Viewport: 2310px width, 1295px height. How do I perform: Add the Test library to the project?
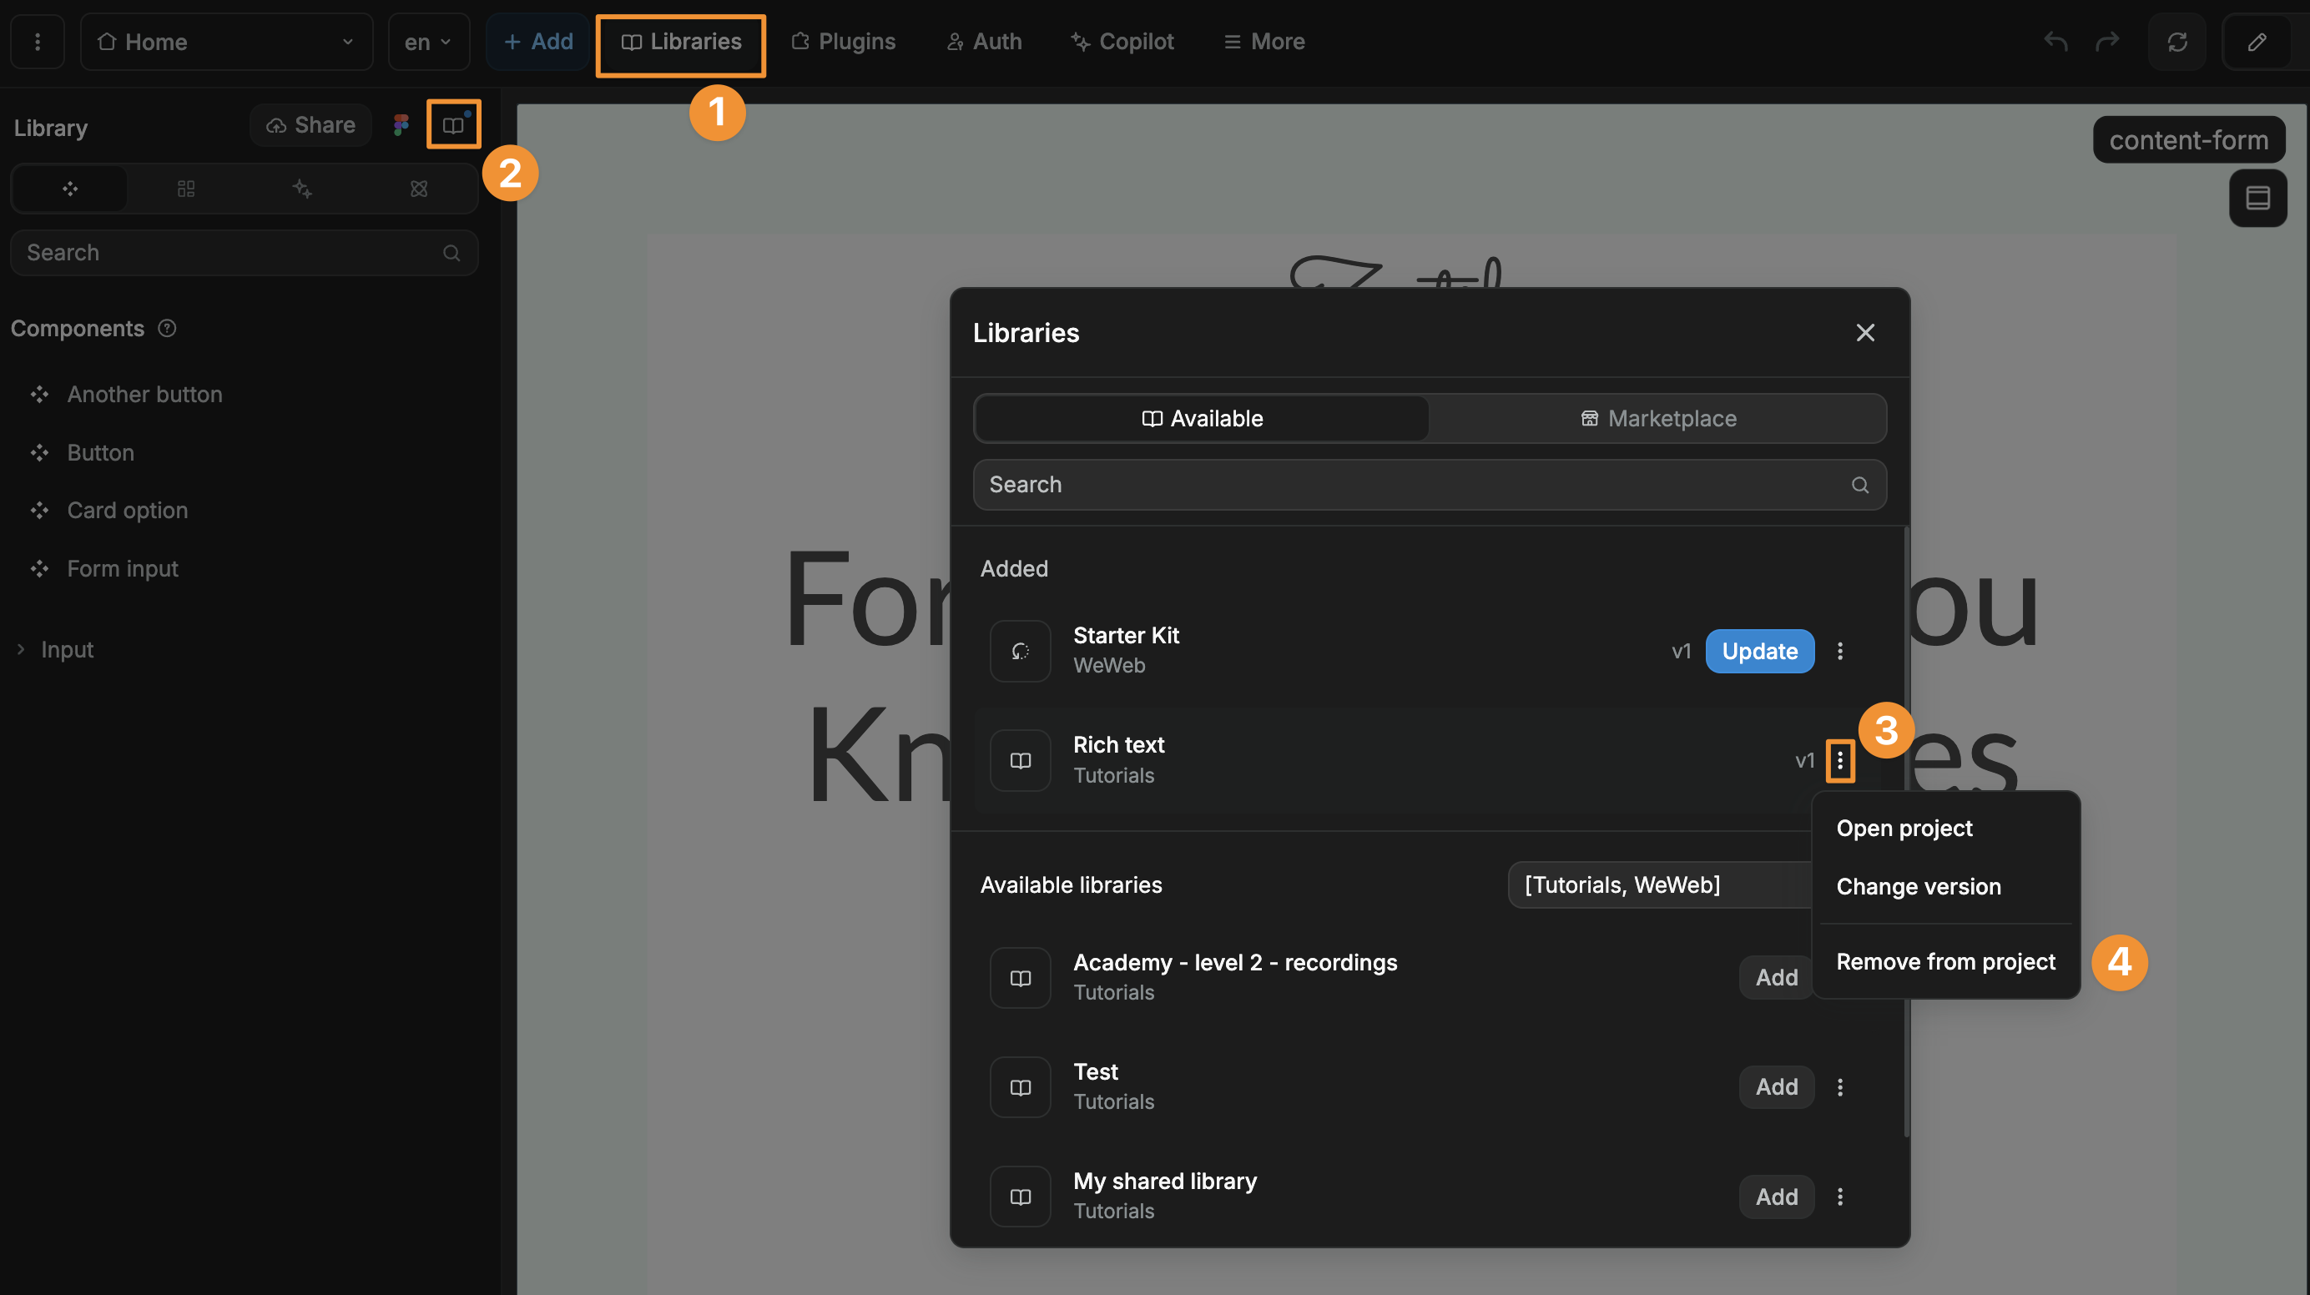click(x=1776, y=1086)
